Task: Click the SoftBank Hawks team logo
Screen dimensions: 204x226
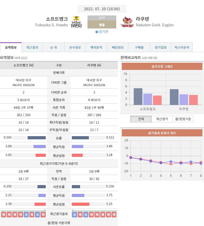Action: point(77,22)
